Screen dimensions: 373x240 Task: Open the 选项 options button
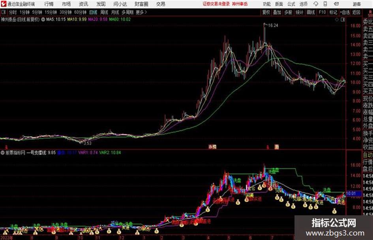pyautogui.click(x=304, y=4)
